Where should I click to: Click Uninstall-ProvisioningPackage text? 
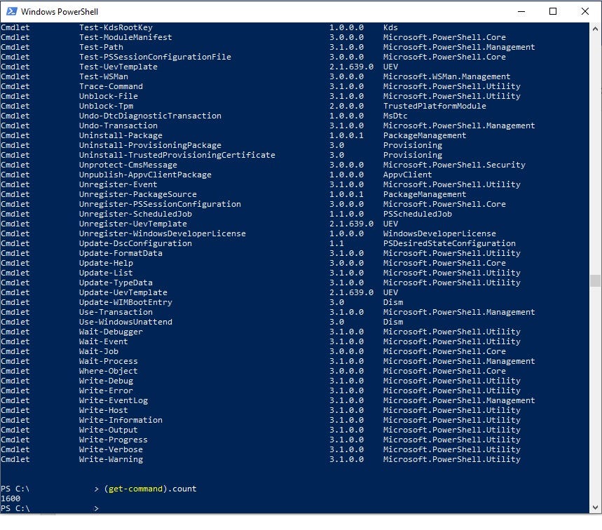pyautogui.click(x=150, y=145)
